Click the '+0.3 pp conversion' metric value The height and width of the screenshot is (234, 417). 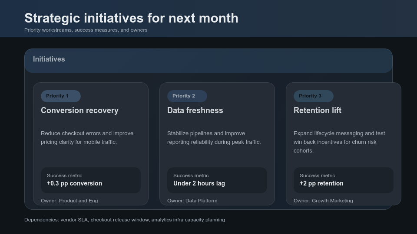click(74, 183)
